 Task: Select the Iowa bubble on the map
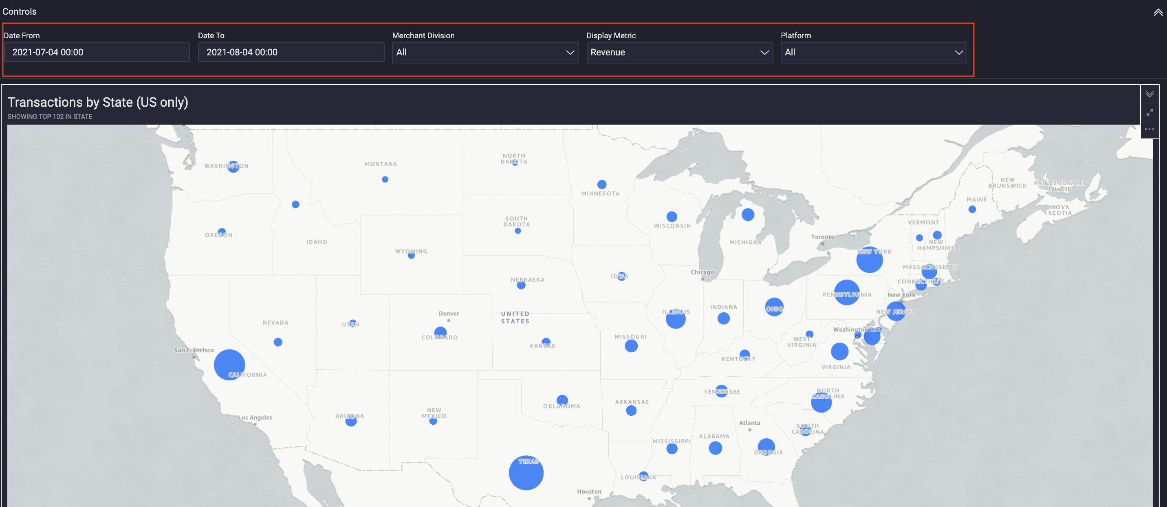click(621, 276)
